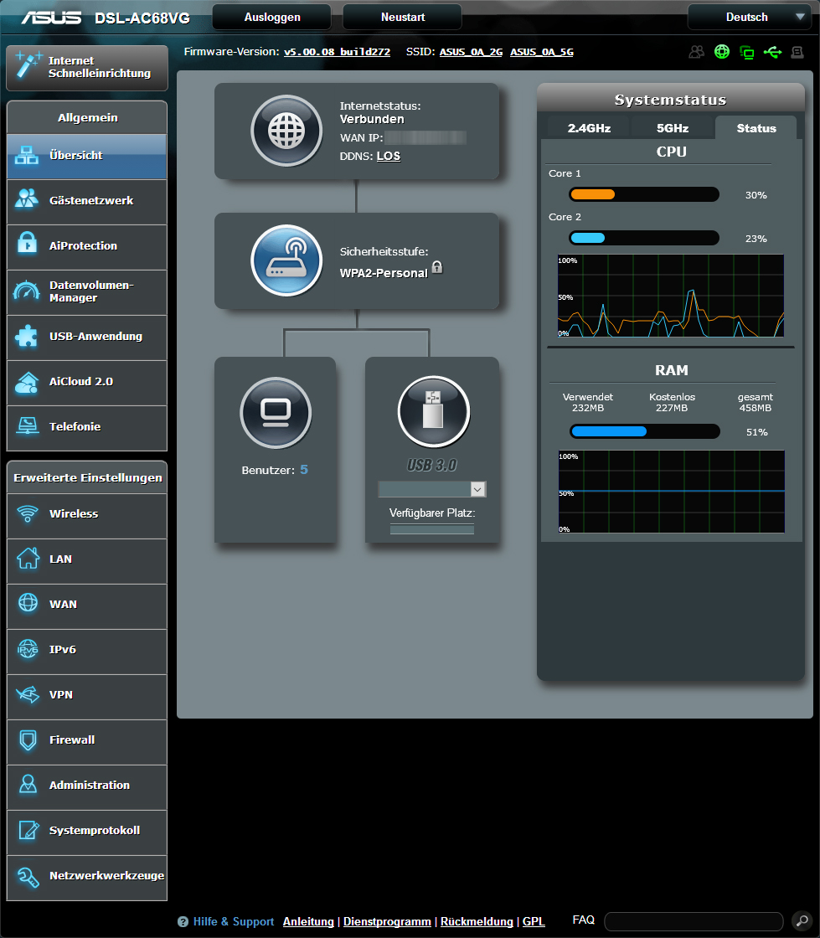820x938 pixels.
Task: Click the green LAN clients icon in header
Action: point(747,53)
